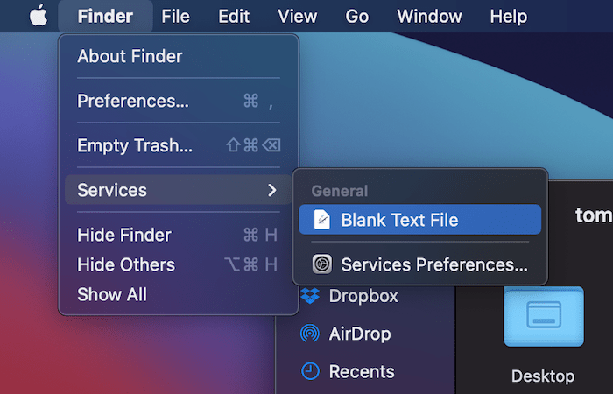Choose About Finder
This screenshot has height=394, width=613.
(x=179, y=56)
